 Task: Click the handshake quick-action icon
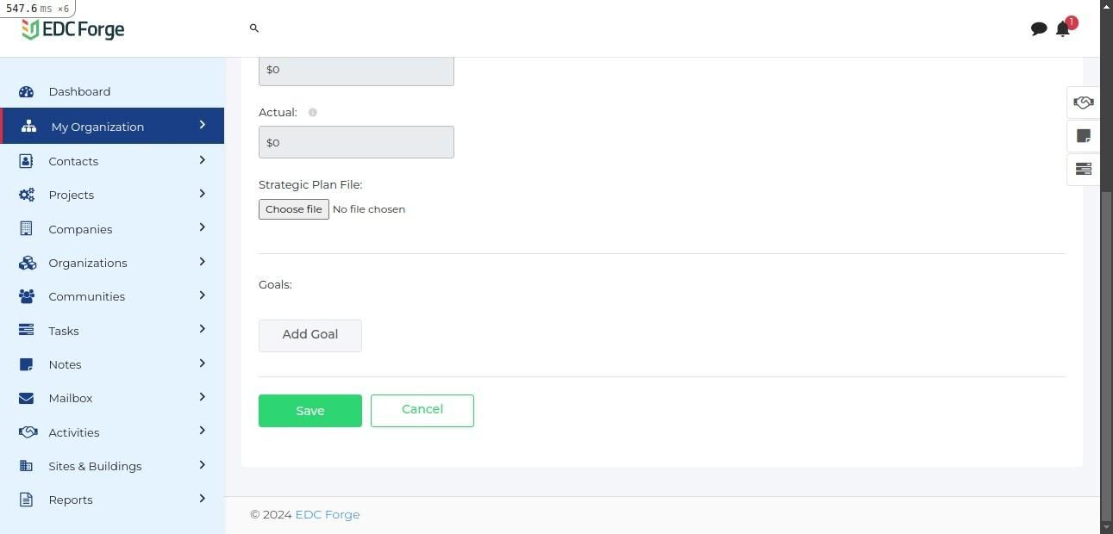pos(1084,102)
